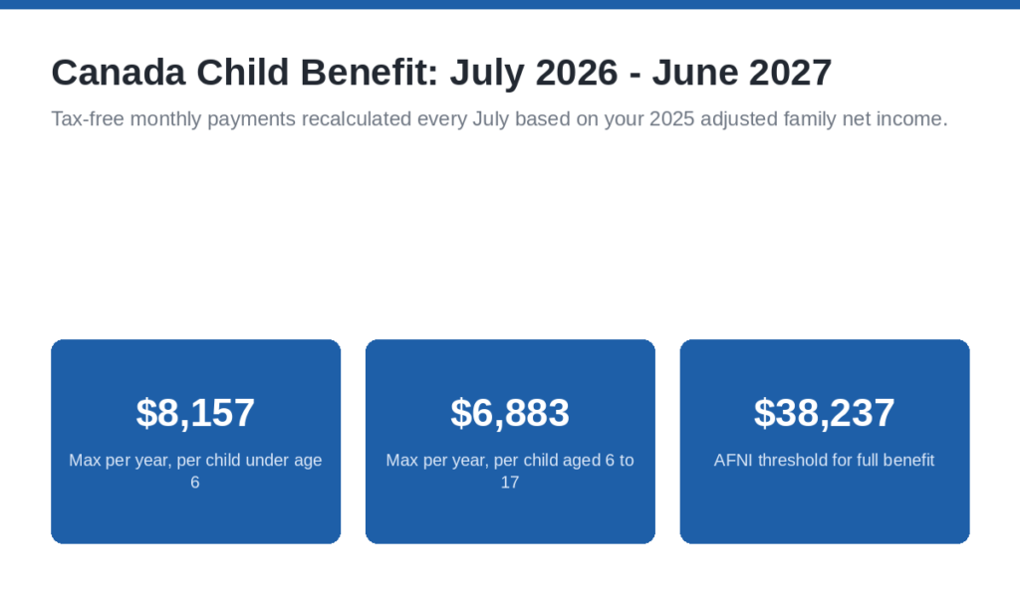This screenshot has width=1020, height=594.
Task: Click 'July 2026' in the page title
Action: (534, 73)
